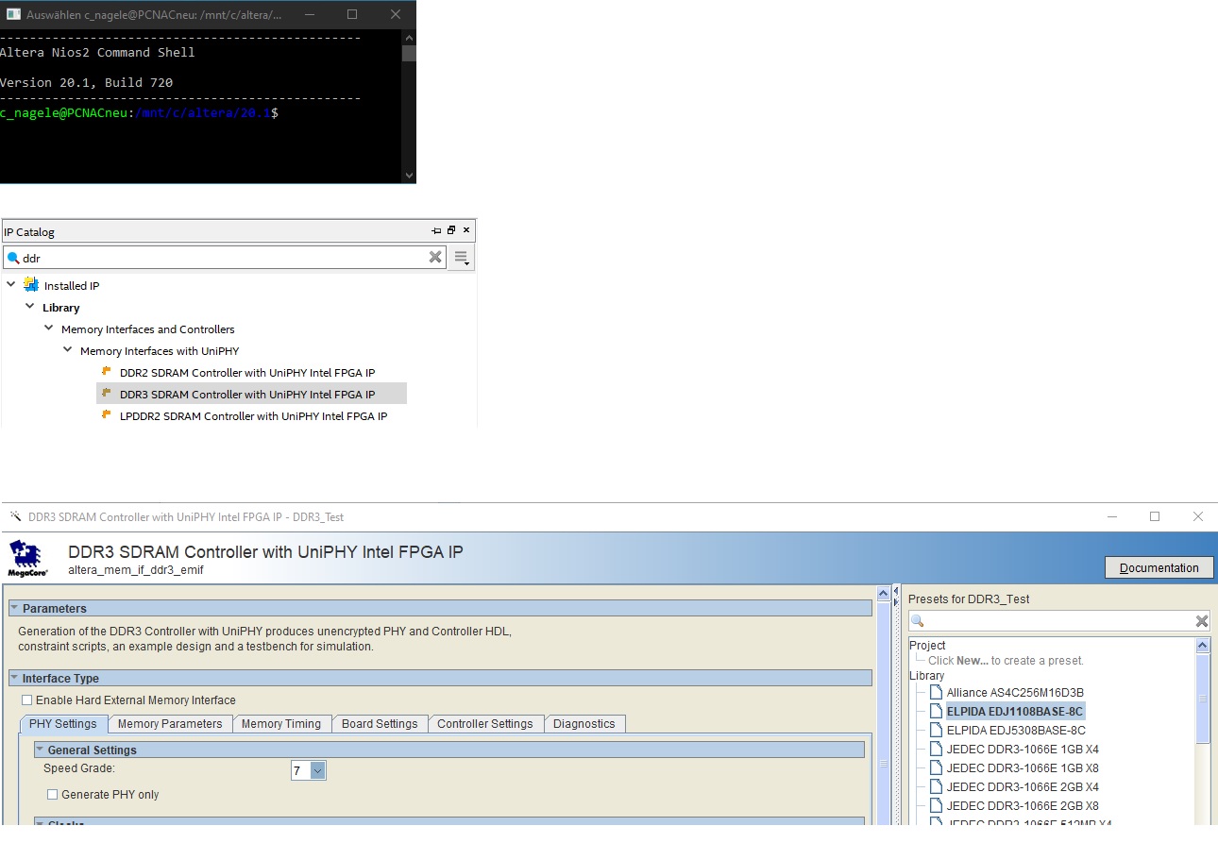Collapse Memory Interfaces and Controllers node
1218x843 pixels.
[x=49, y=329]
